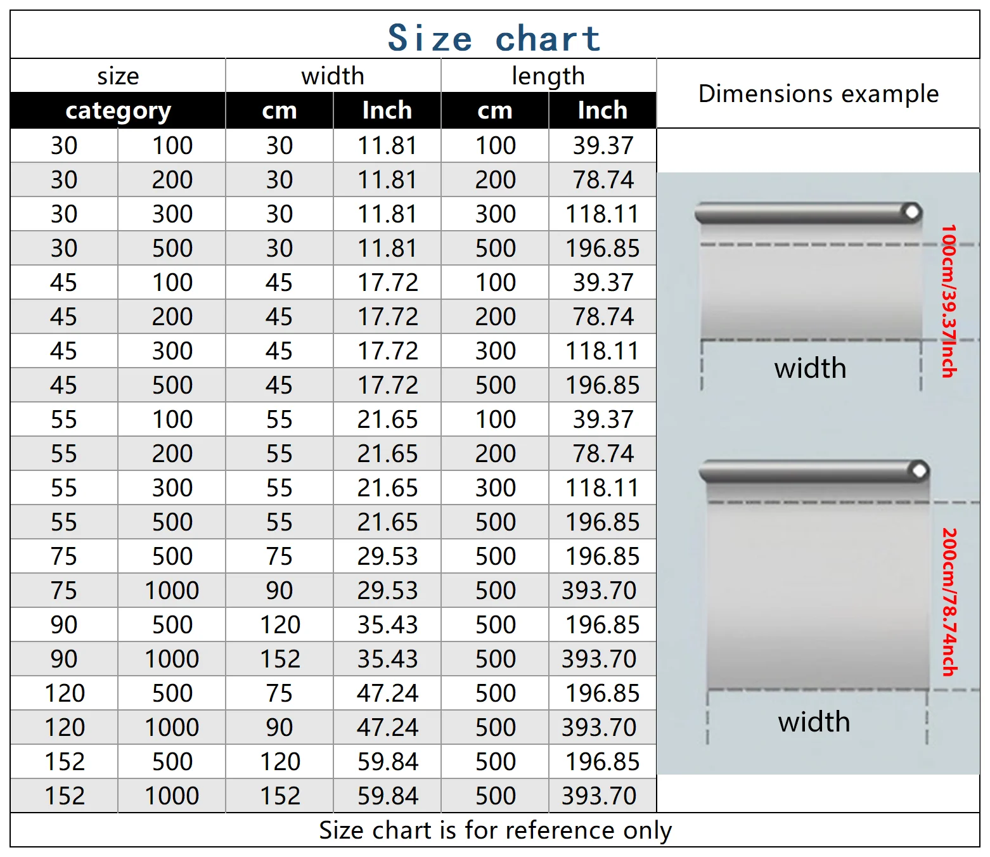Click the "size" column group header

click(118, 76)
